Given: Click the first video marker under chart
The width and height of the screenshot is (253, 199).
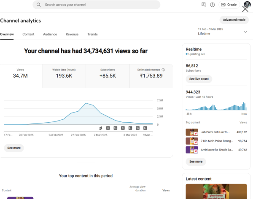Looking at the screenshot, I should click(101, 127).
